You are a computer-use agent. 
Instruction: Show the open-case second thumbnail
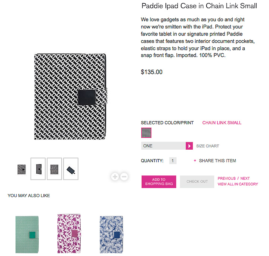(38, 169)
